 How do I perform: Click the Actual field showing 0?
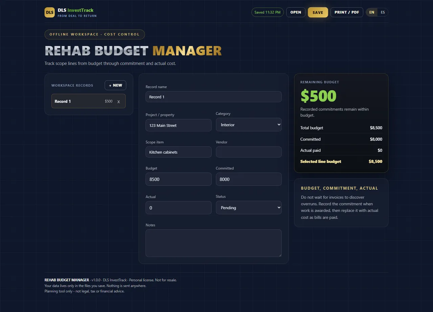[179, 208]
